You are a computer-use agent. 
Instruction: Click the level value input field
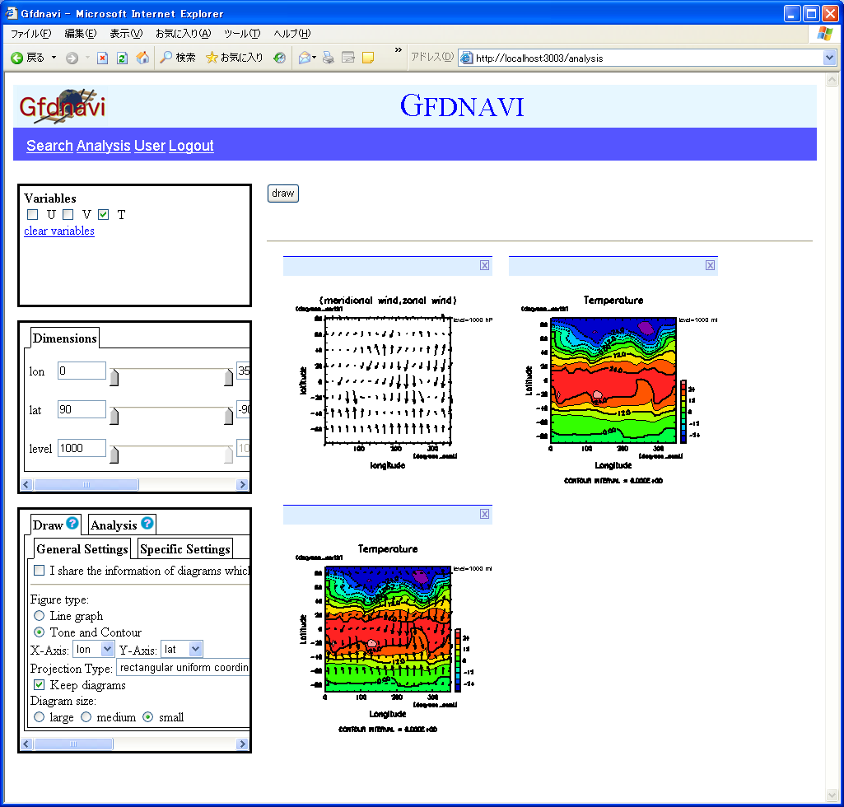(x=82, y=449)
